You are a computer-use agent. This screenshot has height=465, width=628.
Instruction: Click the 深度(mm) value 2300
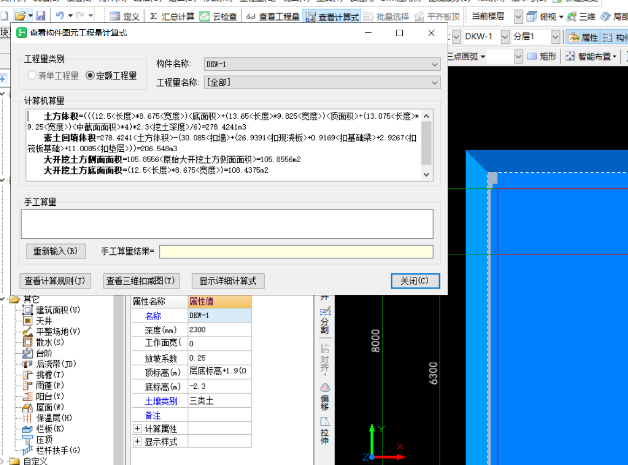219,329
